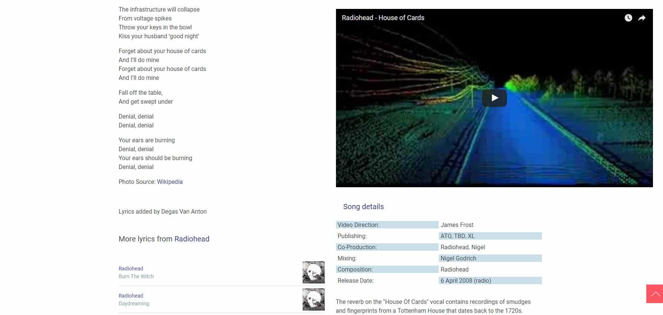Select the Video Direction: label
The height and width of the screenshot is (315, 663).
pyautogui.click(x=387, y=225)
